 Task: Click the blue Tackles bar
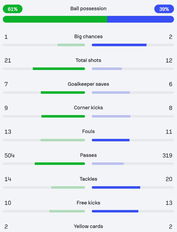pyautogui.click(x=116, y=187)
